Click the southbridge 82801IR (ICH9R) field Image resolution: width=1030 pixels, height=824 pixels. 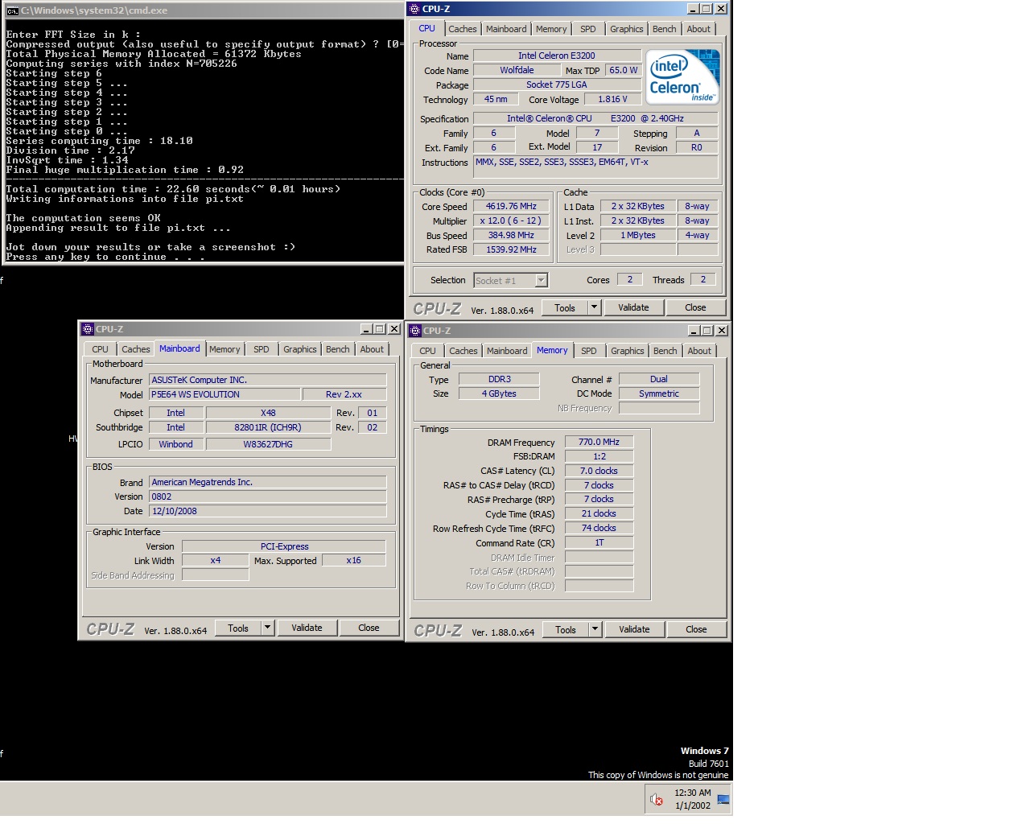click(x=268, y=427)
